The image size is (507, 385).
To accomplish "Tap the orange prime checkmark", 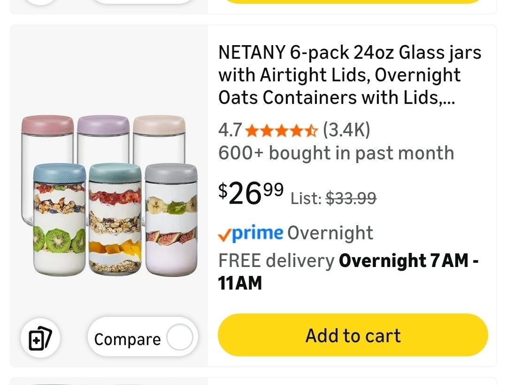I will click(x=225, y=234).
